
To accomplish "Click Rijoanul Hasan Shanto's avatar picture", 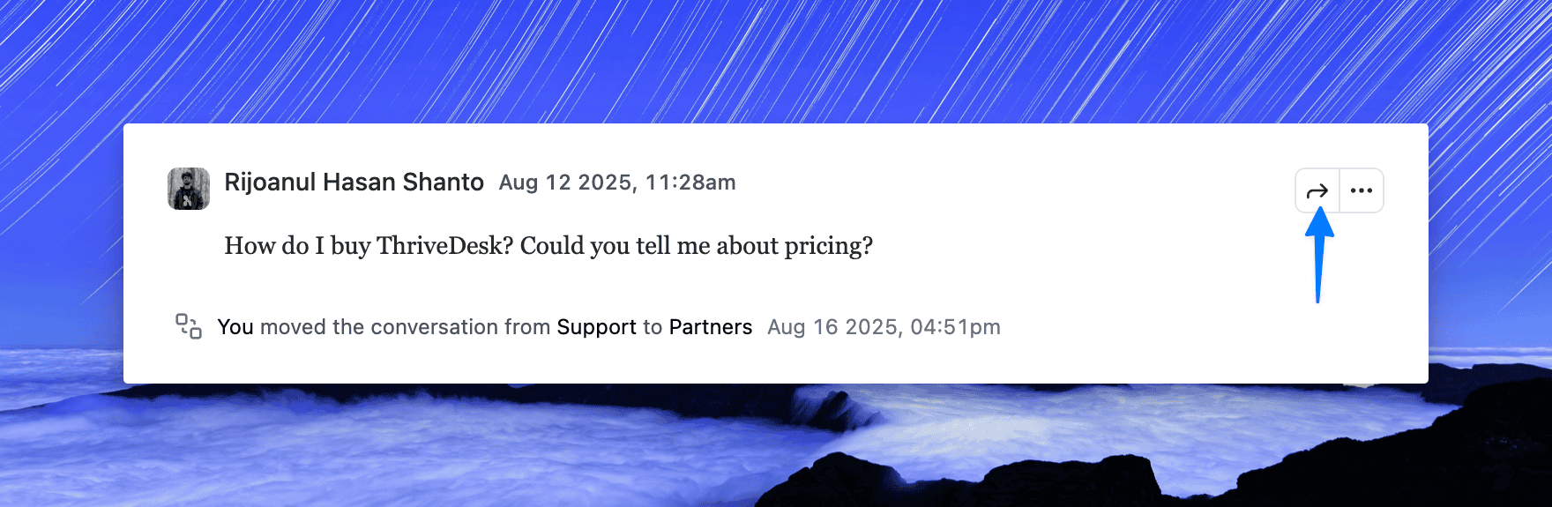I will [x=189, y=189].
